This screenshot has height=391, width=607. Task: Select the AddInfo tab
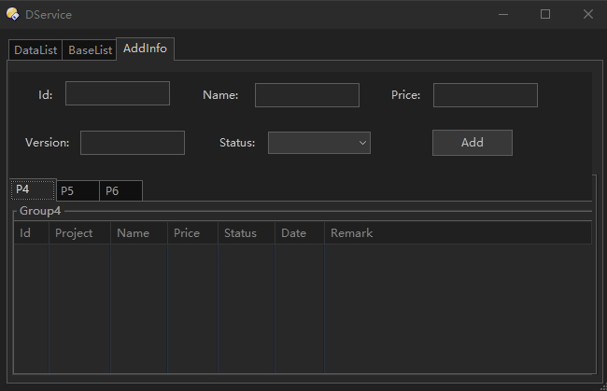pos(145,49)
